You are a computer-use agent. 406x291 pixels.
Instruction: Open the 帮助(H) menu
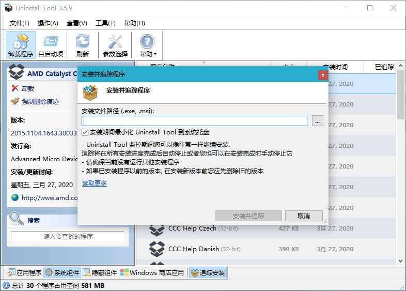134,23
